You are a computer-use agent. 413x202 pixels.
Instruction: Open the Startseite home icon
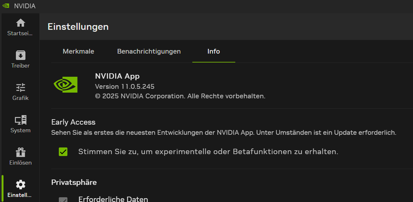(20, 23)
